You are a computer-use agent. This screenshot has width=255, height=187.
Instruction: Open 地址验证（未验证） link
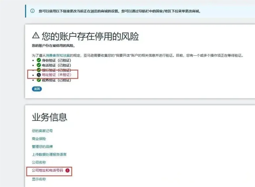(x=57, y=75)
